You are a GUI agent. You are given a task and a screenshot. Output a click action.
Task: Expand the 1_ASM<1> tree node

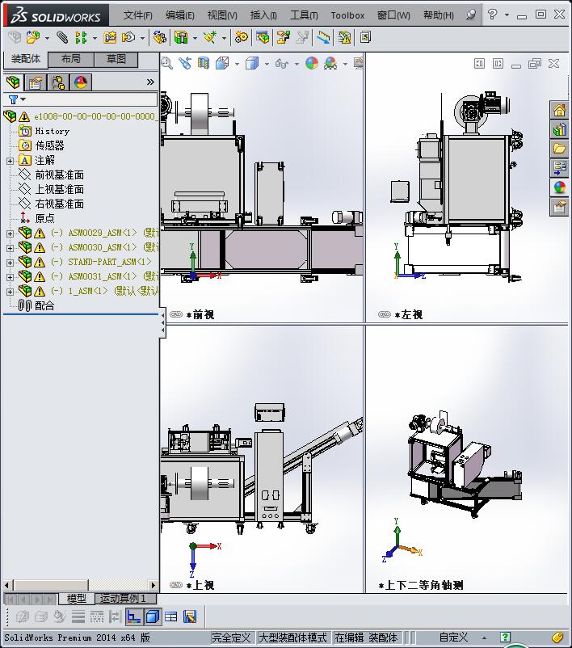coord(10,292)
